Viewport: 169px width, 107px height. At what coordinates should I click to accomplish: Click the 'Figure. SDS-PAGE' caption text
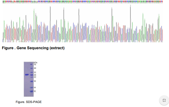coord(29,102)
